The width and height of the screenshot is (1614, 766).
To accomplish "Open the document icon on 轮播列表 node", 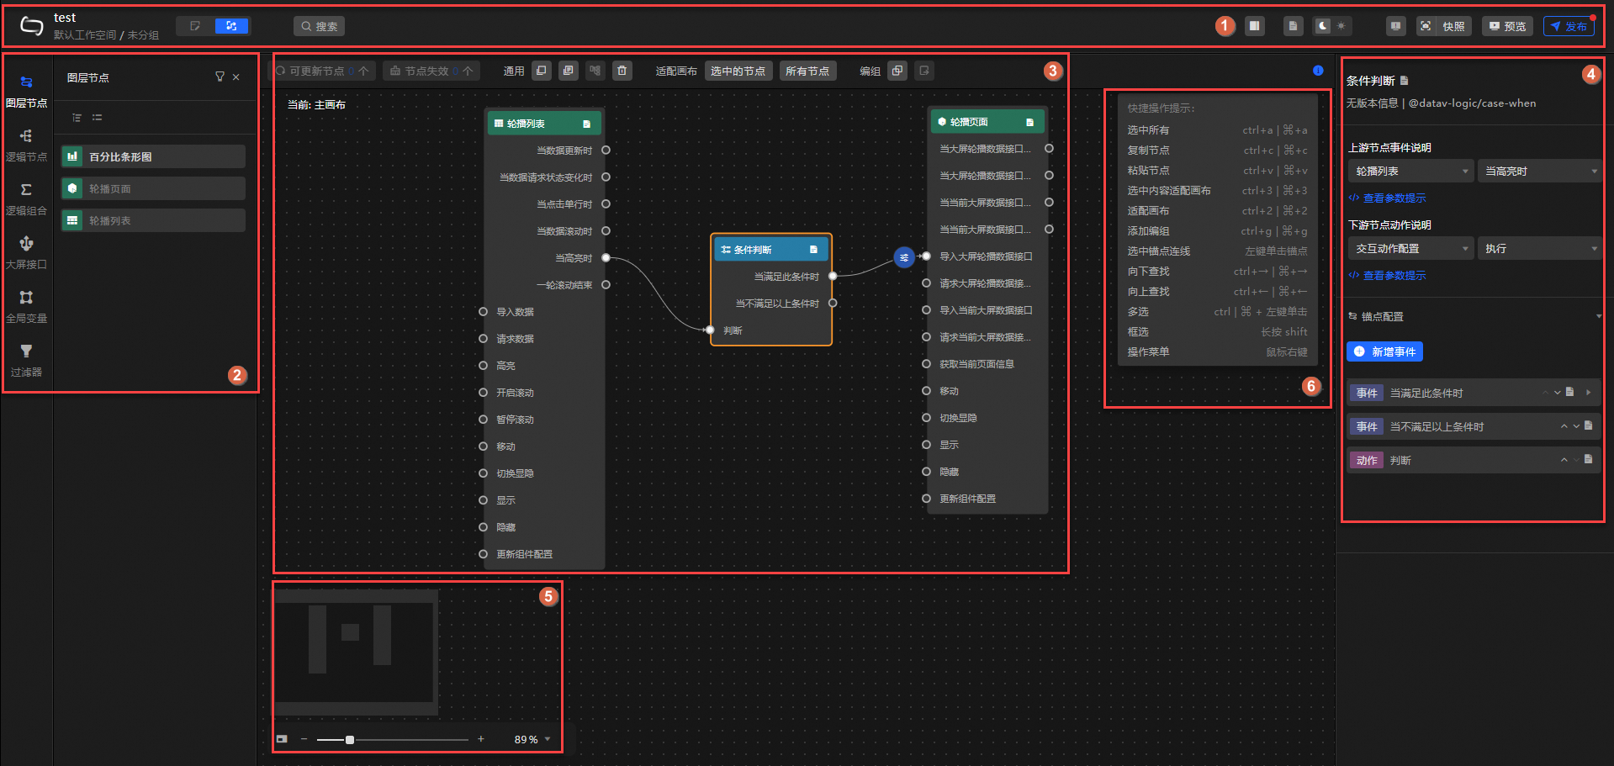I will tap(586, 124).
